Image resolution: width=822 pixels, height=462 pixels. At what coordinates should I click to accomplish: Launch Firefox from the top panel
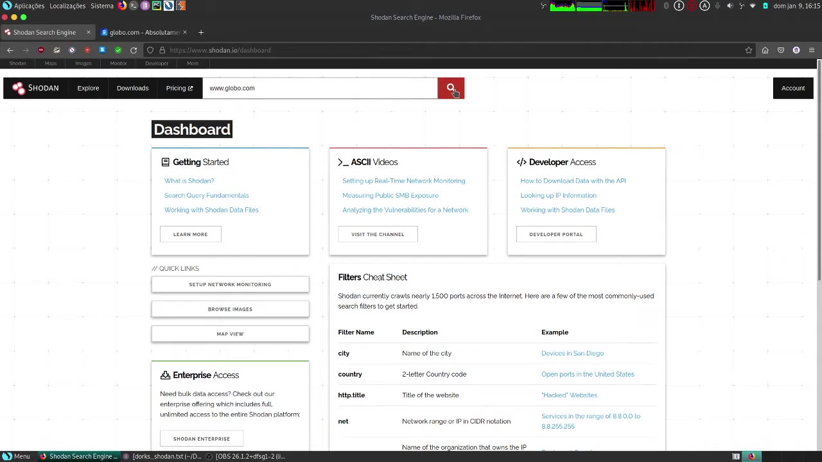pos(122,6)
